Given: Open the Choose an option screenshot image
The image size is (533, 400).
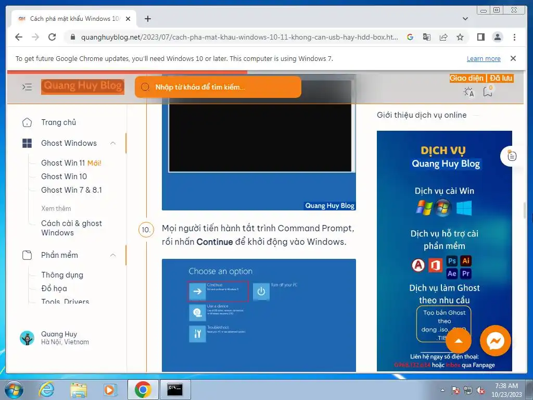Looking at the screenshot, I should 259,315.
